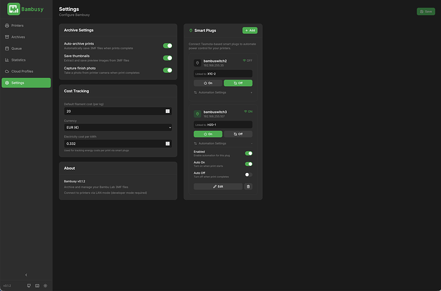The image size is (441, 291).
Task: Click the Default filament cost field
Action: point(118,111)
